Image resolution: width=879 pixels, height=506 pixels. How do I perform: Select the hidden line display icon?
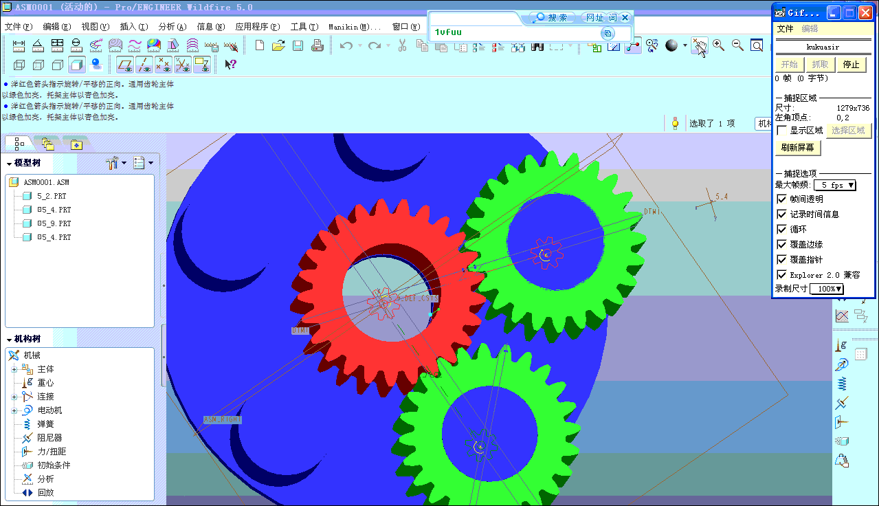[x=38, y=65]
